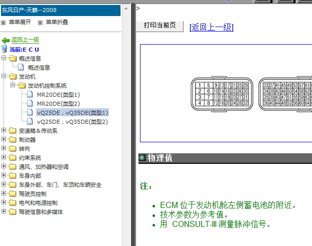Image resolution: width=312 pixels, height=246 pixels.
Task: Expand the 驾驶员控制 folder
Action: pos(3,193)
